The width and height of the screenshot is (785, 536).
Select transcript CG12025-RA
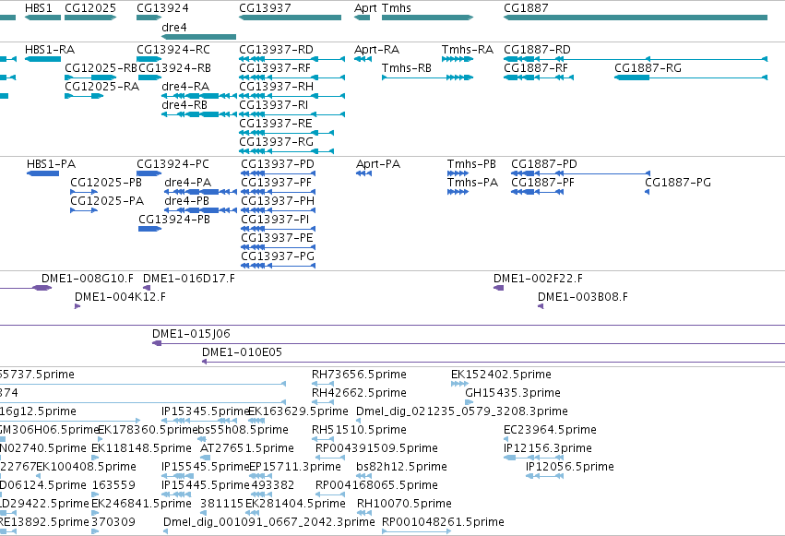102,87
